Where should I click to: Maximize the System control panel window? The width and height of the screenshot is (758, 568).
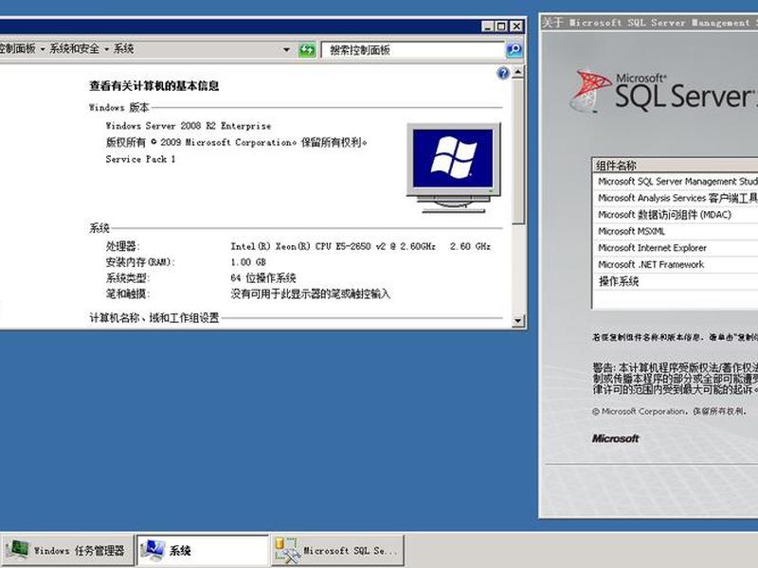tap(502, 27)
